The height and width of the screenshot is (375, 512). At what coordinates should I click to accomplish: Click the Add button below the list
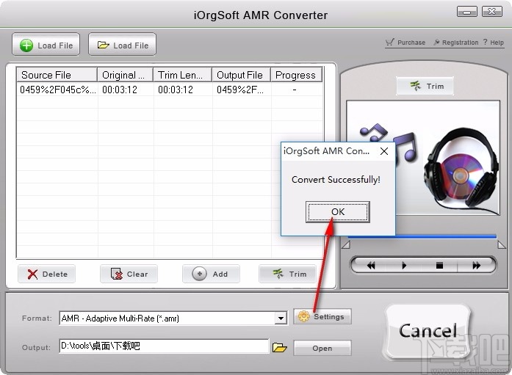(211, 274)
